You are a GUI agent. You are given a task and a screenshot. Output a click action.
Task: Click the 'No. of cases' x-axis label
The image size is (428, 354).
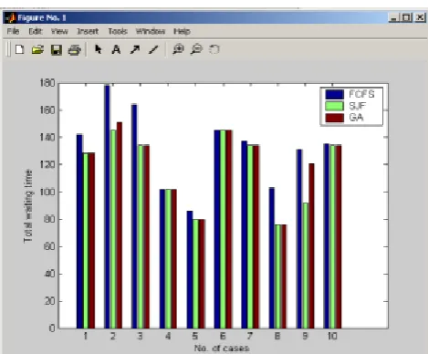(x=222, y=348)
